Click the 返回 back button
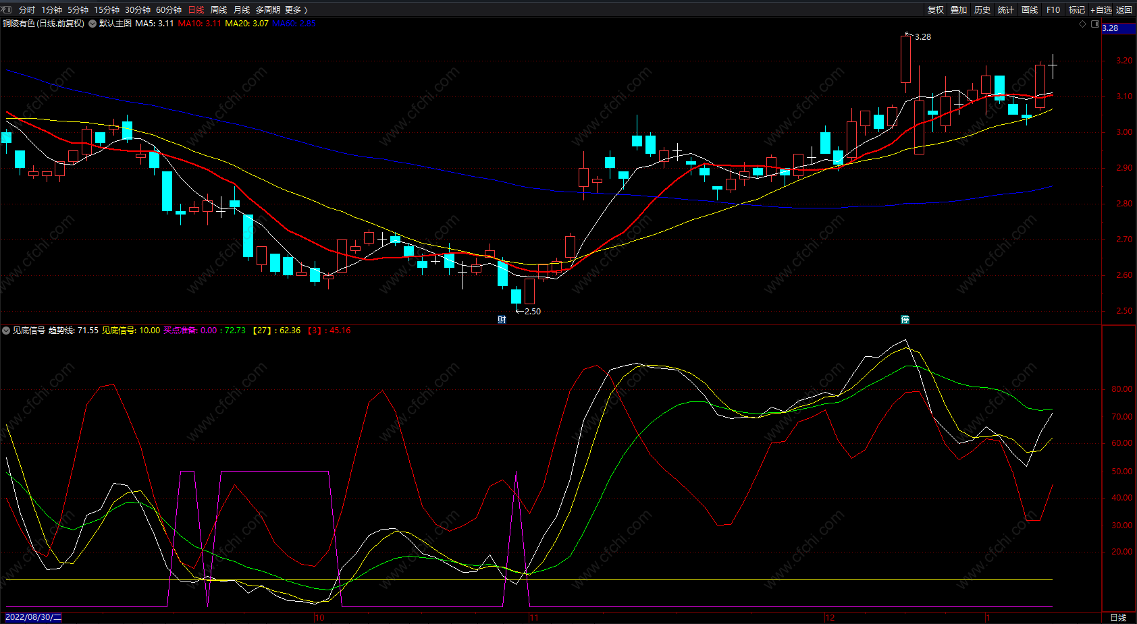The width and height of the screenshot is (1137, 624). pos(1124,9)
